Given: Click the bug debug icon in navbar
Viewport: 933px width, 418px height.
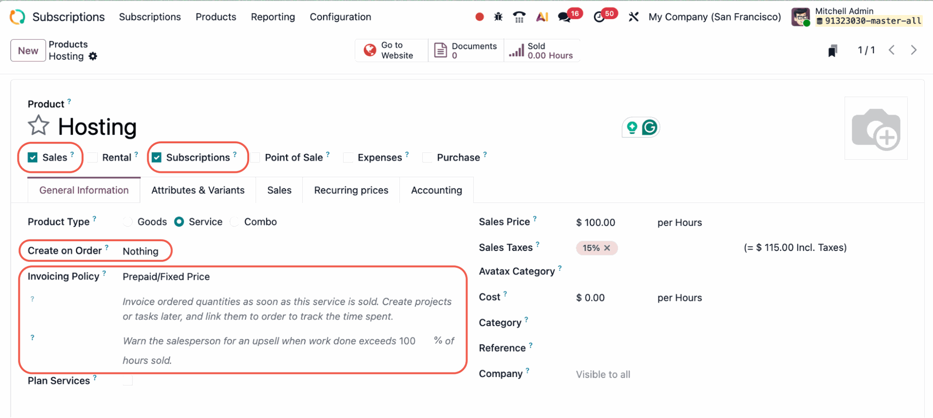Looking at the screenshot, I should 498,17.
